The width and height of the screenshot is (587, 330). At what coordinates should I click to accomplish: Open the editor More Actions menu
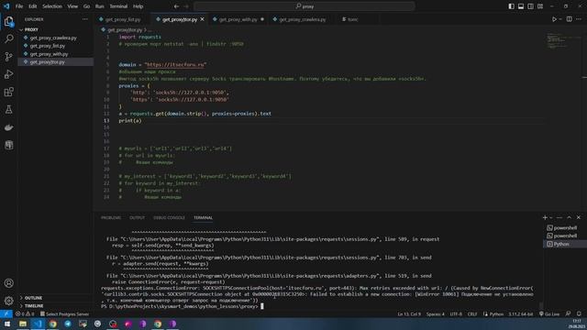click(579, 19)
